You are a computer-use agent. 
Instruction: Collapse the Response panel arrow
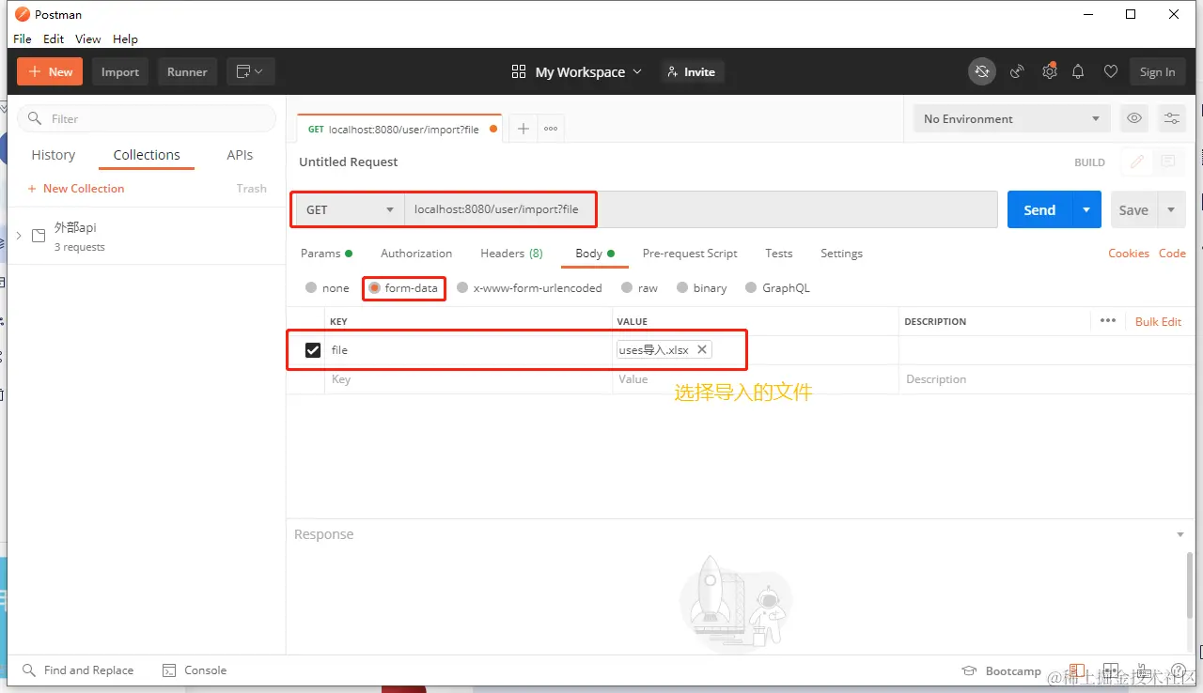(1180, 534)
